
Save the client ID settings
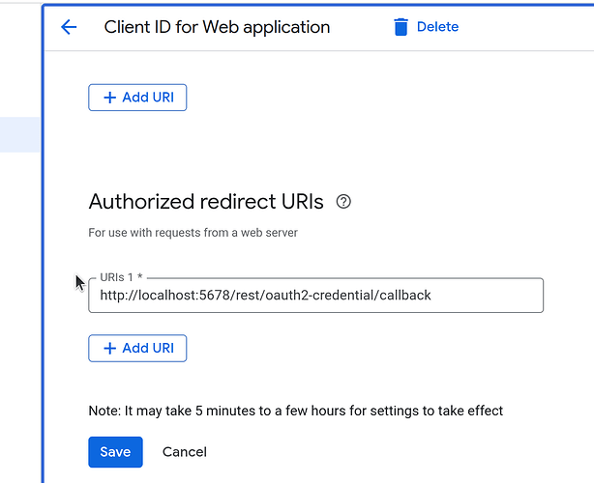(x=115, y=452)
